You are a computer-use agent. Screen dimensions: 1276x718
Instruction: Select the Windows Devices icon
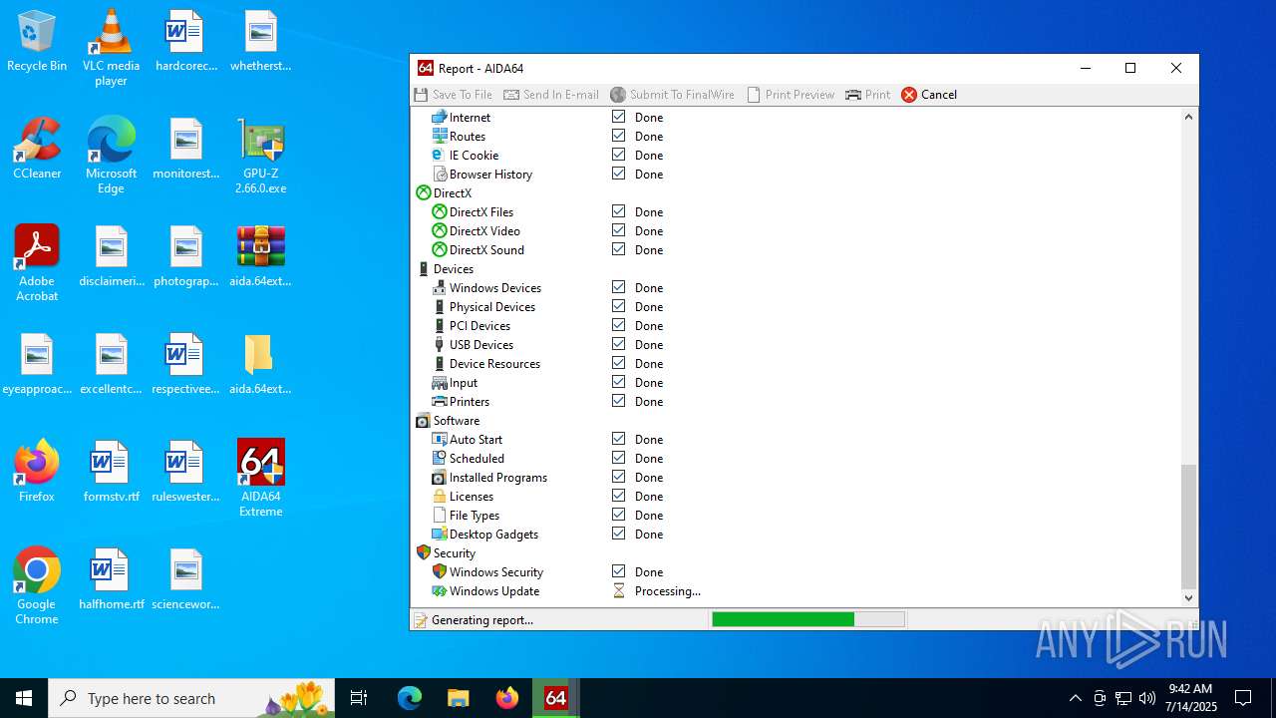(x=439, y=287)
